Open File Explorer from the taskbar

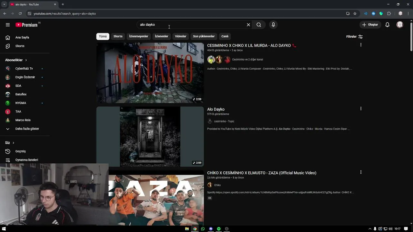187,229
